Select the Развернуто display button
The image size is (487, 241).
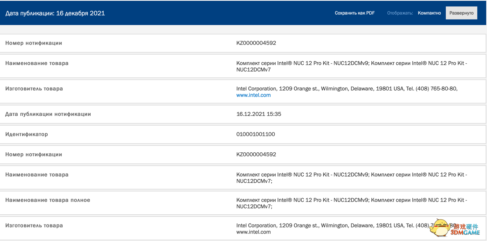461,13
